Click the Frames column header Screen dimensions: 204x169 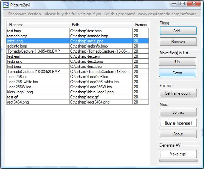pos(141,25)
